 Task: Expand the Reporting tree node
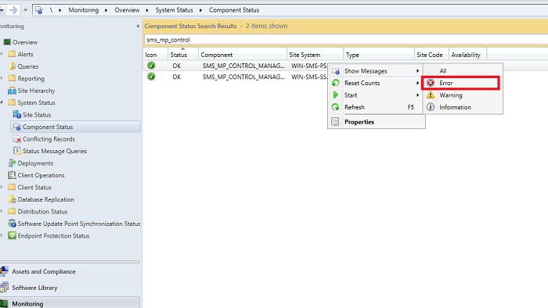tap(2, 78)
